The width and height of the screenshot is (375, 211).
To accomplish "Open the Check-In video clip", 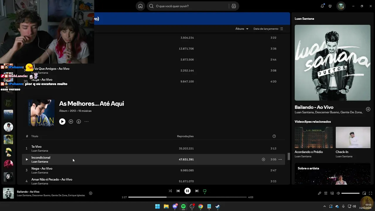I will click(353, 137).
